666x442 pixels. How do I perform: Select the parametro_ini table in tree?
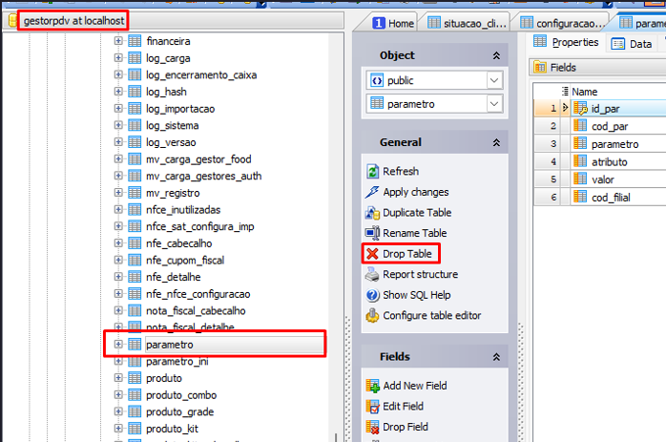pos(177,361)
